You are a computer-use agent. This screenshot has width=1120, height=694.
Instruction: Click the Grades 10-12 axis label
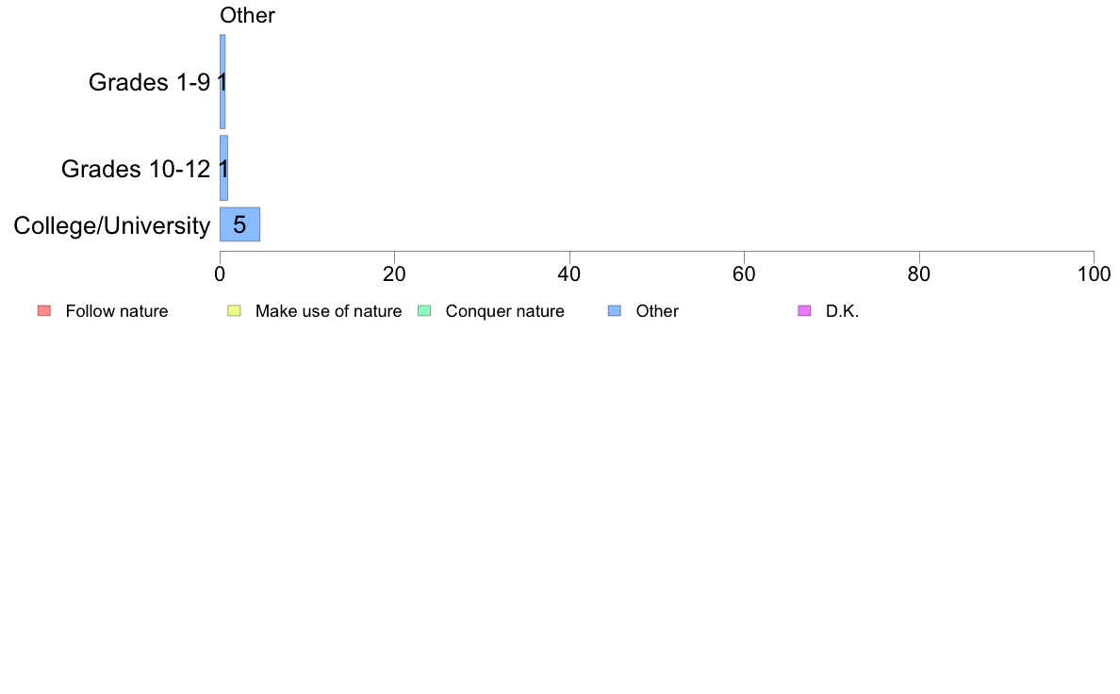click(x=136, y=169)
